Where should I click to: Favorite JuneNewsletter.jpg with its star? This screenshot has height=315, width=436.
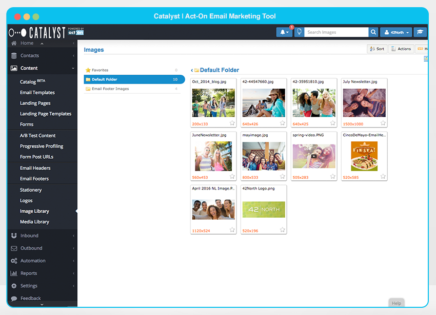pyautogui.click(x=232, y=176)
